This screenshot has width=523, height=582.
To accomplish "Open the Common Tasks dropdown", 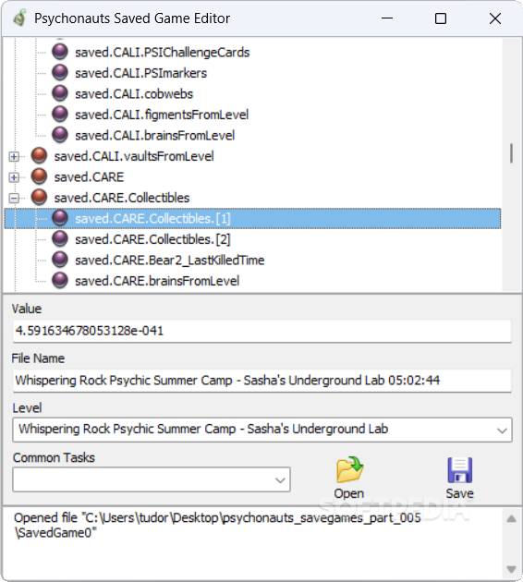I will point(280,480).
